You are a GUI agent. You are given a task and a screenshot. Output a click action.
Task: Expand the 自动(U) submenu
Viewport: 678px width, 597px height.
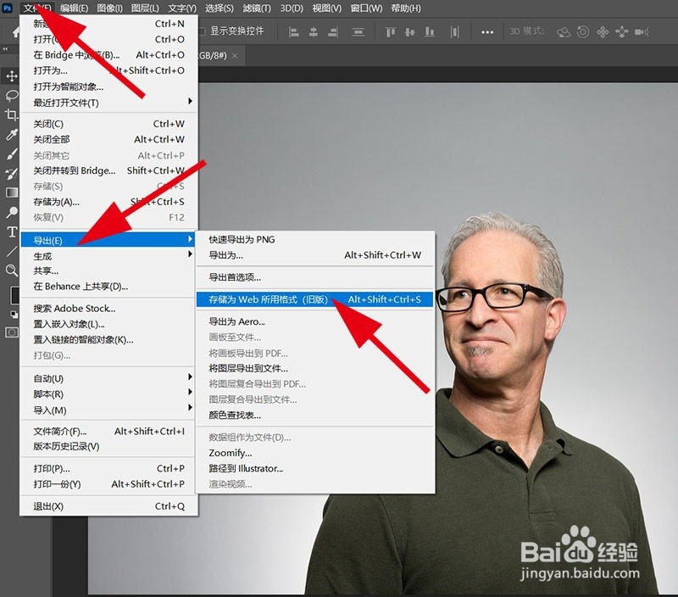click(x=109, y=378)
